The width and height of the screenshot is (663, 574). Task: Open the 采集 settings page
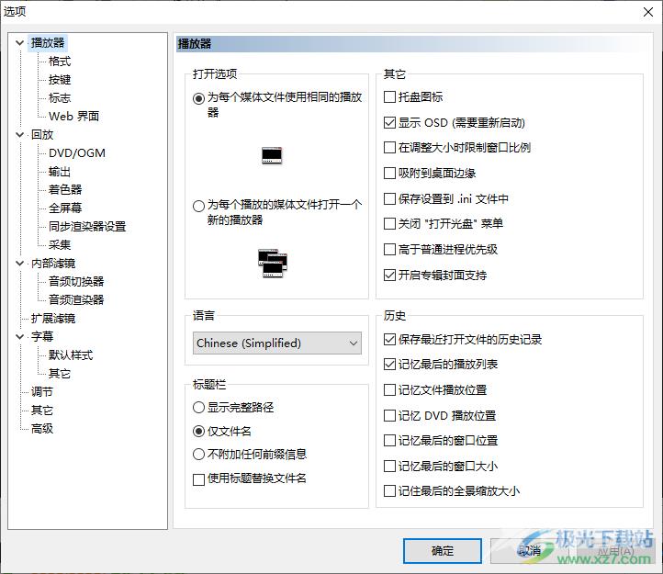[60, 245]
